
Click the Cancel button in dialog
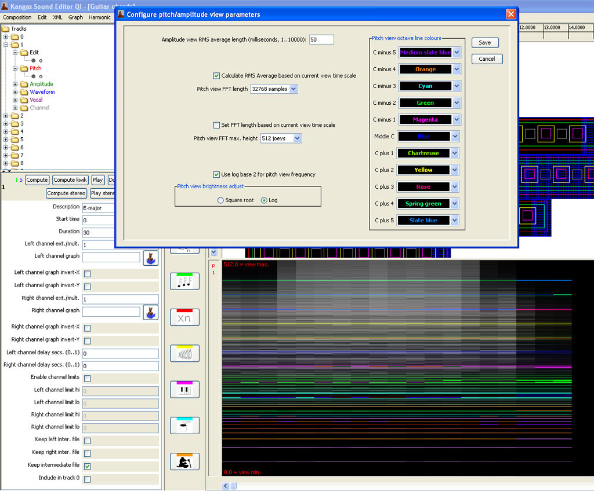[x=487, y=59]
